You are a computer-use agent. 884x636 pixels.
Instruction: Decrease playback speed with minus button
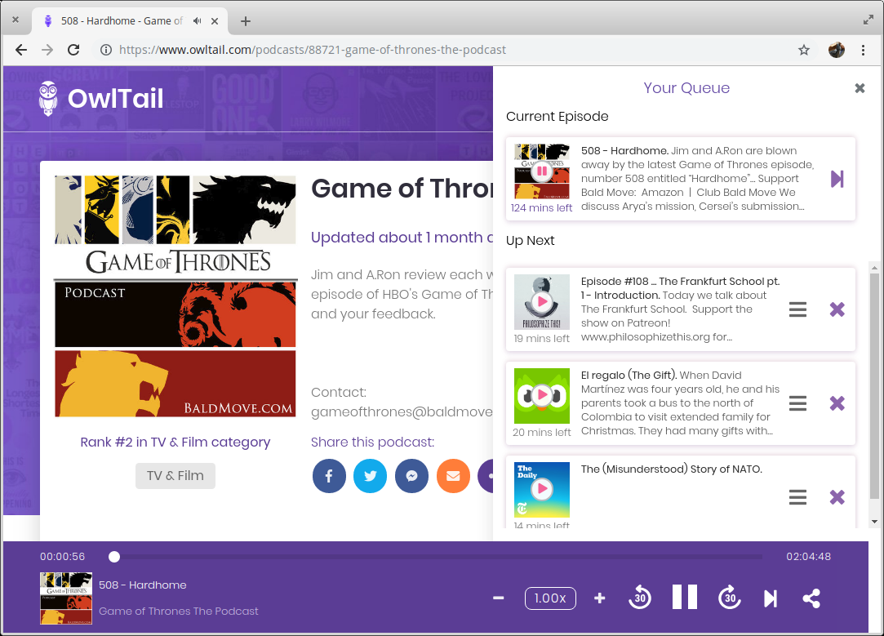click(499, 598)
